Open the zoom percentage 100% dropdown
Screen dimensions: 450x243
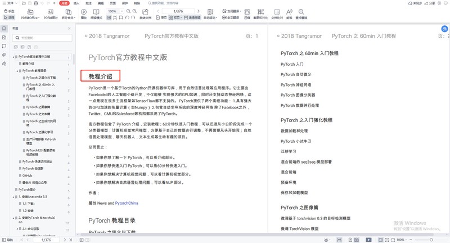[x=115, y=11]
